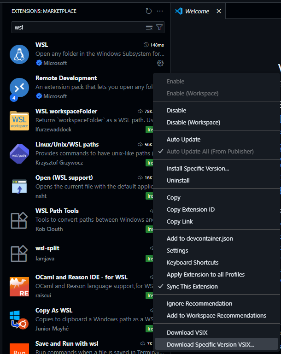Open Save and Run with wsl entry
This screenshot has width=281, height=354.
pyautogui.click(x=78, y=346)
